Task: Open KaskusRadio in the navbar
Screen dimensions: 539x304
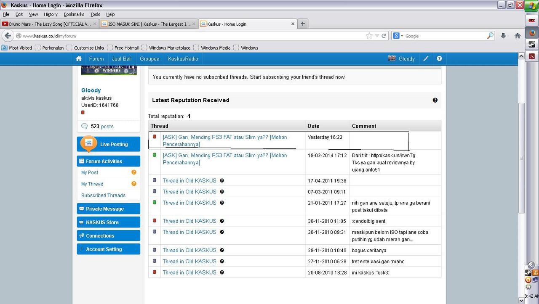Action: click(x=183, y=59)
